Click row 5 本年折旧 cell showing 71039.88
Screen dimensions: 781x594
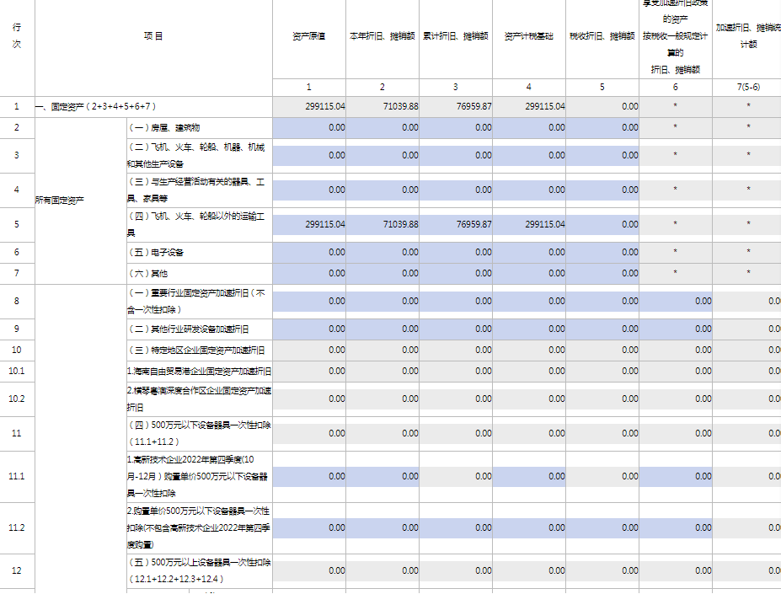tap(382, 224)
